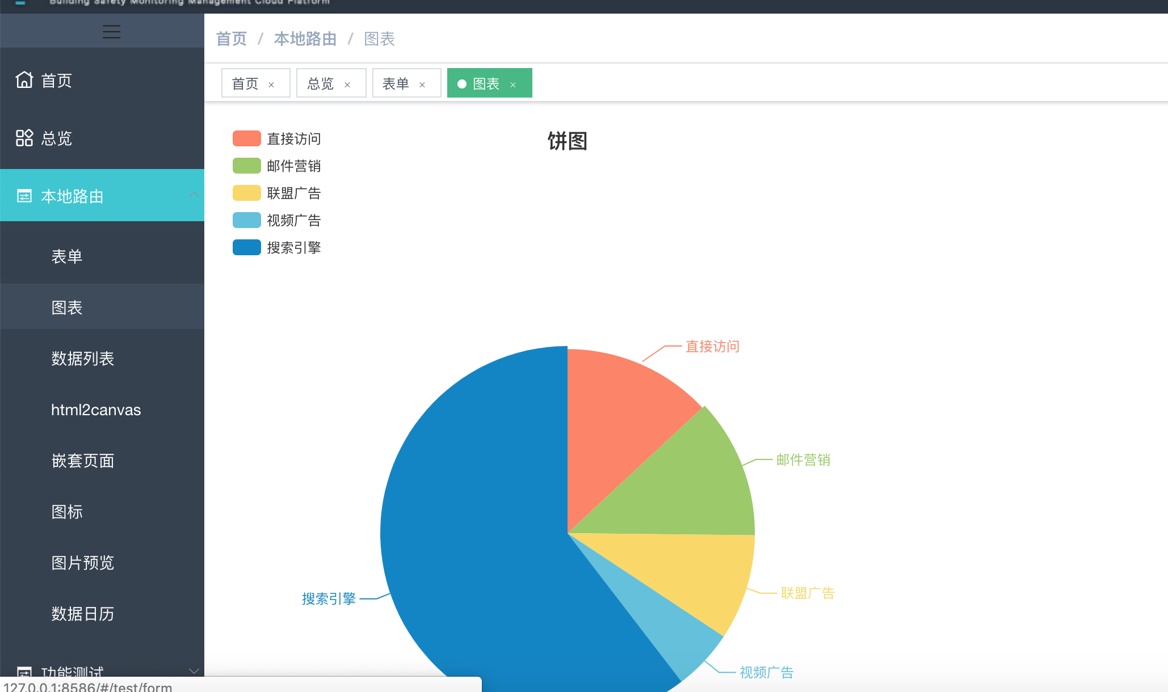The height and width of the screenshot is (692, 1168).
Task: Click the 搜索引擎 blue legend swatch
Action: click(x=247, y=247)
